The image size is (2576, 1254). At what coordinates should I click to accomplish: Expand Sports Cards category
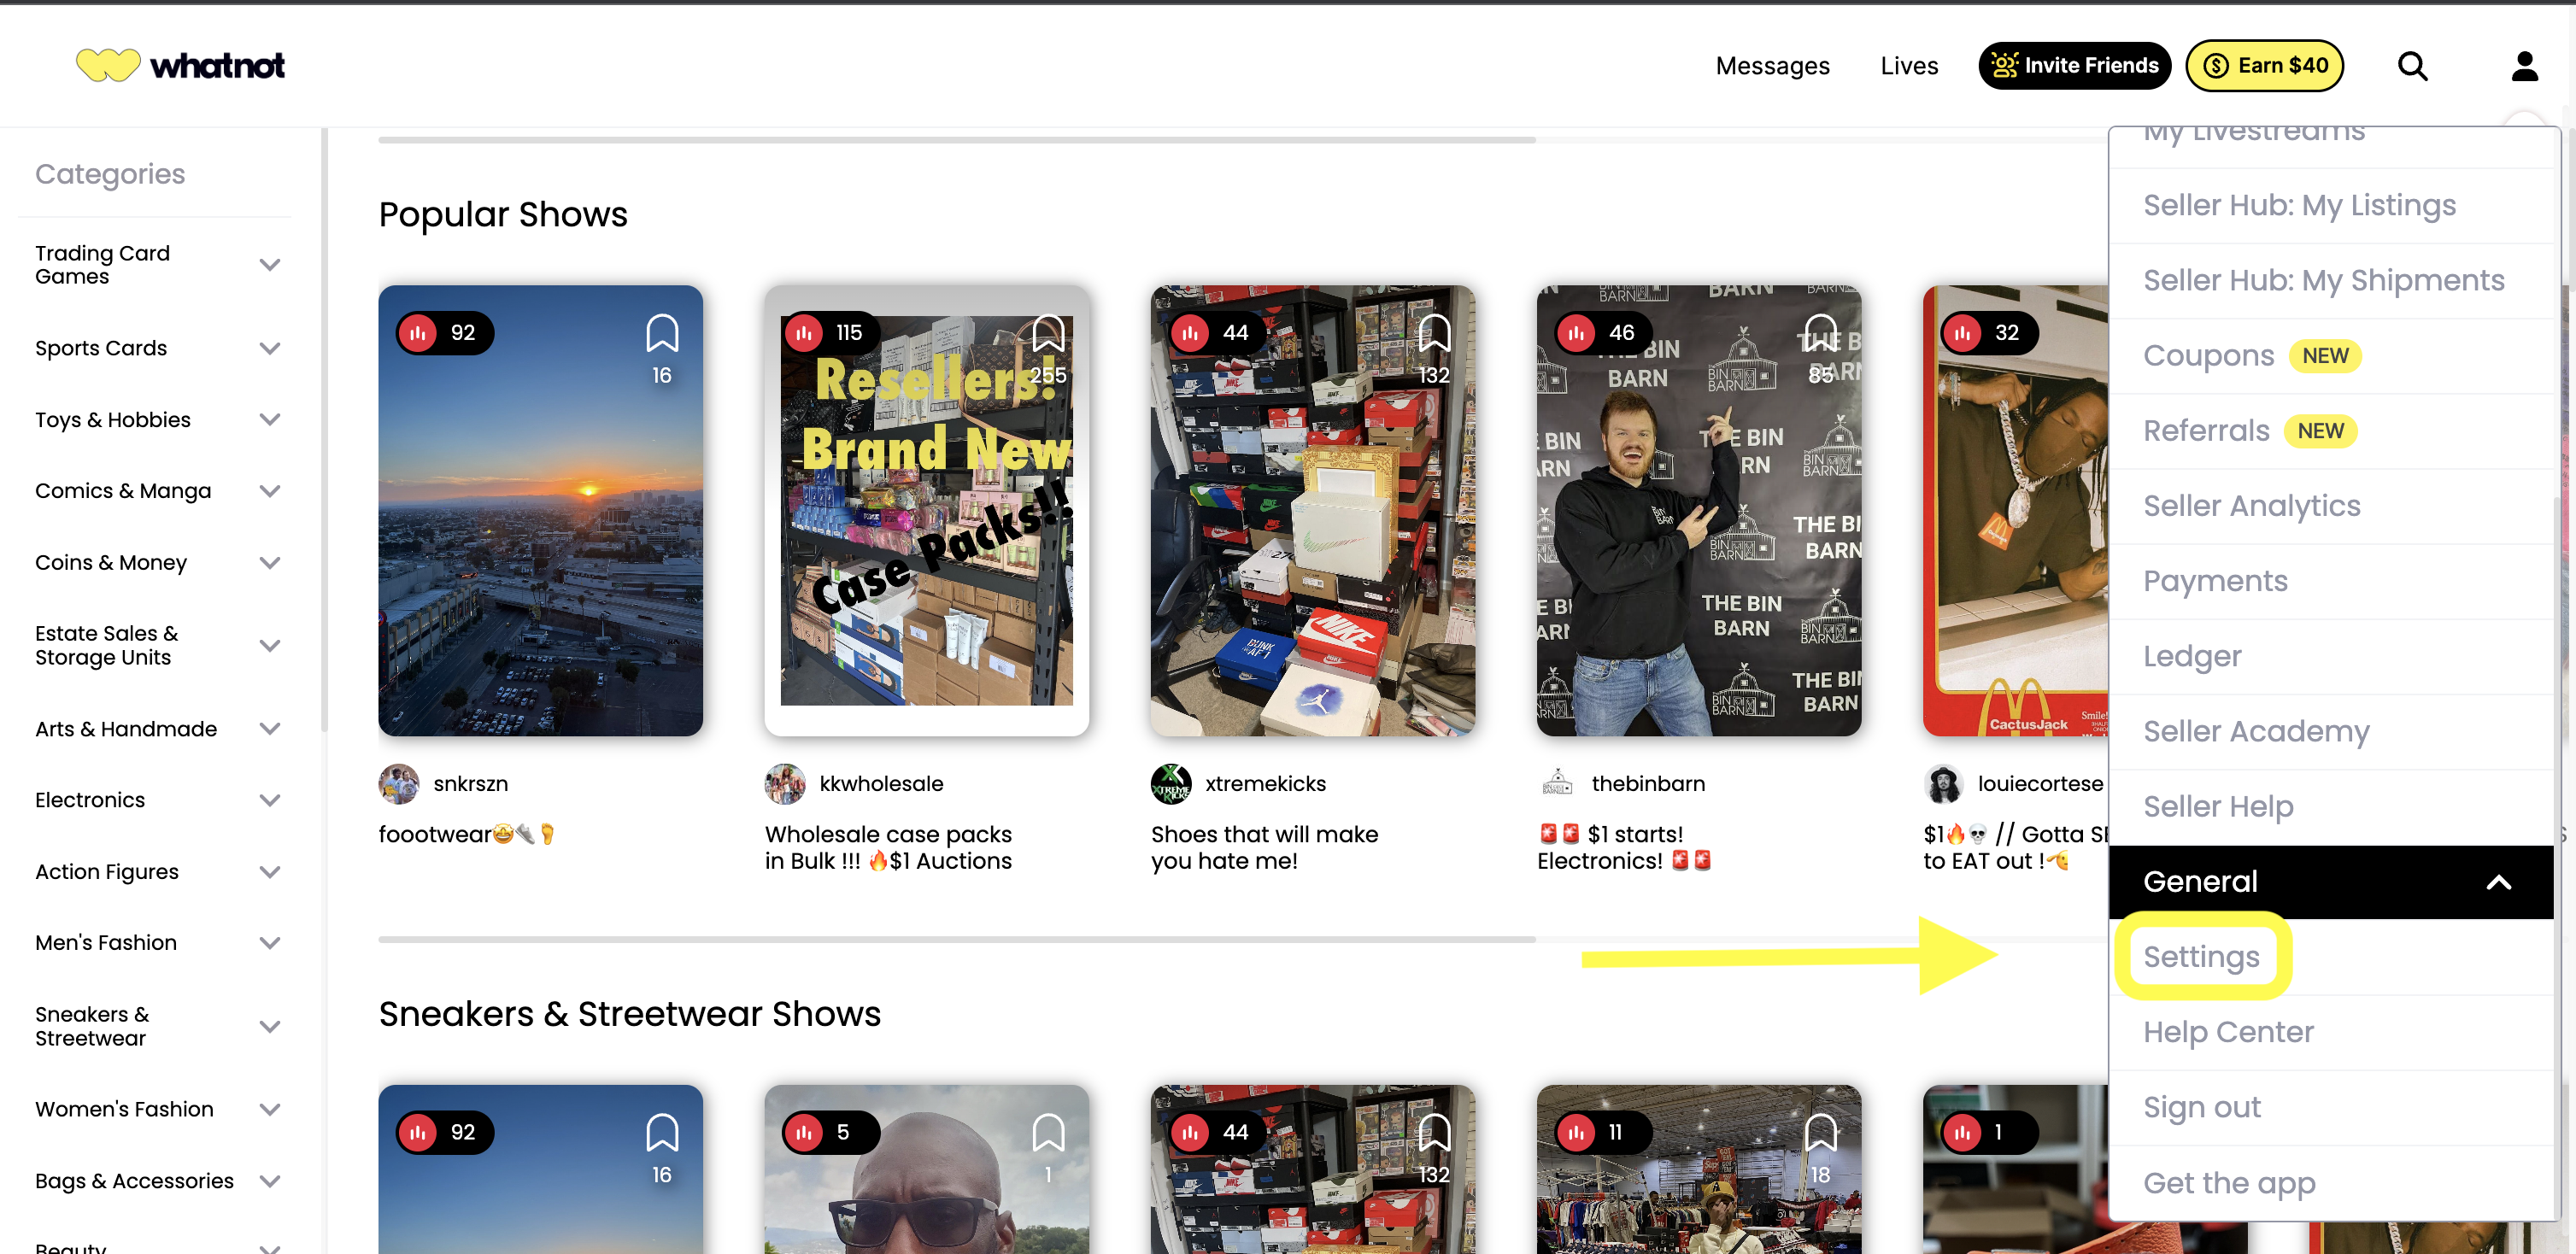(269, 348)
